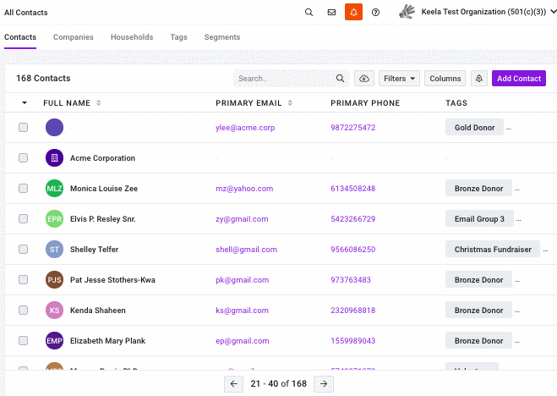Click the Keela organization logo
The image size is (557, 396).
[x=407, y=12]
